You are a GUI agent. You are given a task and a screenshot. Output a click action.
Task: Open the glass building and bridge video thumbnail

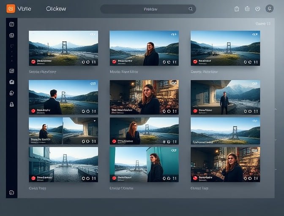63,162
